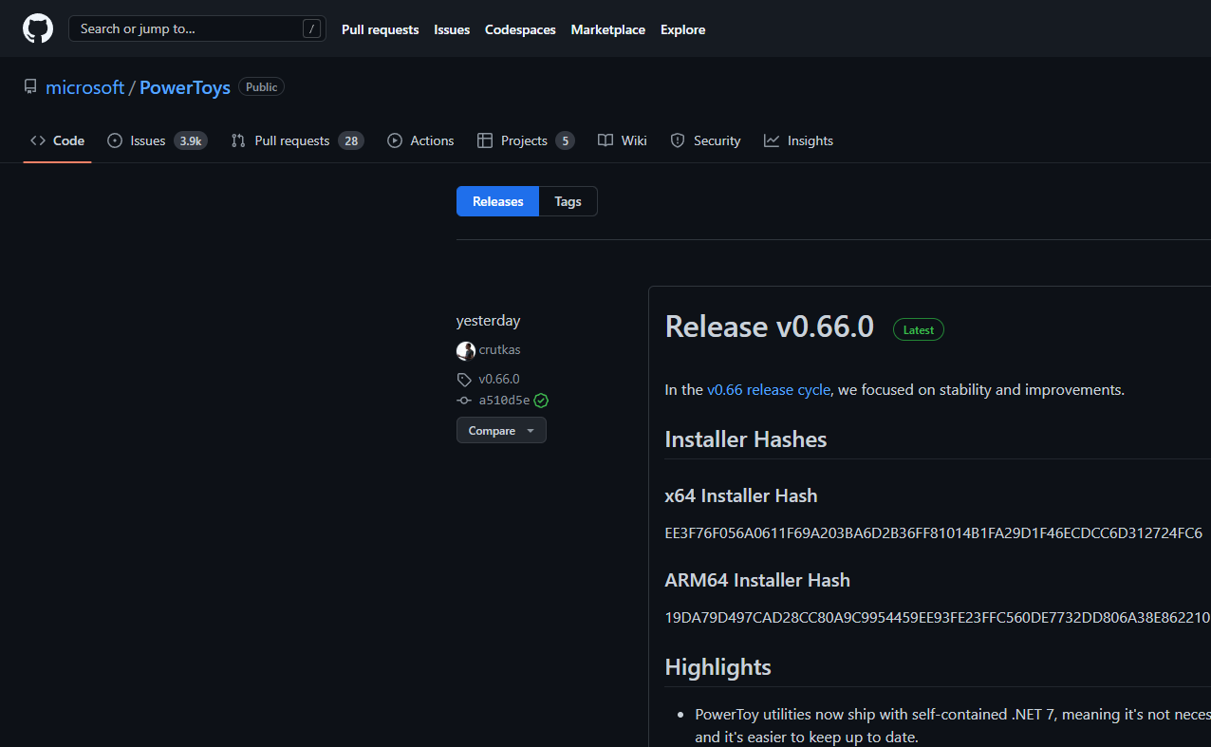
Task: Open the Projects tab
Action: click(x=526, y=140)
